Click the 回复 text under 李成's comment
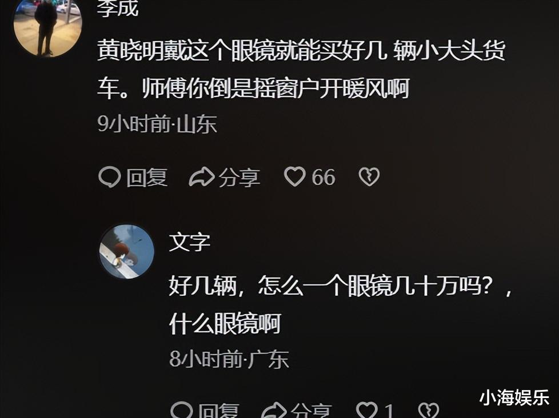The height and width of the screenshot is (418, 559). (x=147, y=178)
